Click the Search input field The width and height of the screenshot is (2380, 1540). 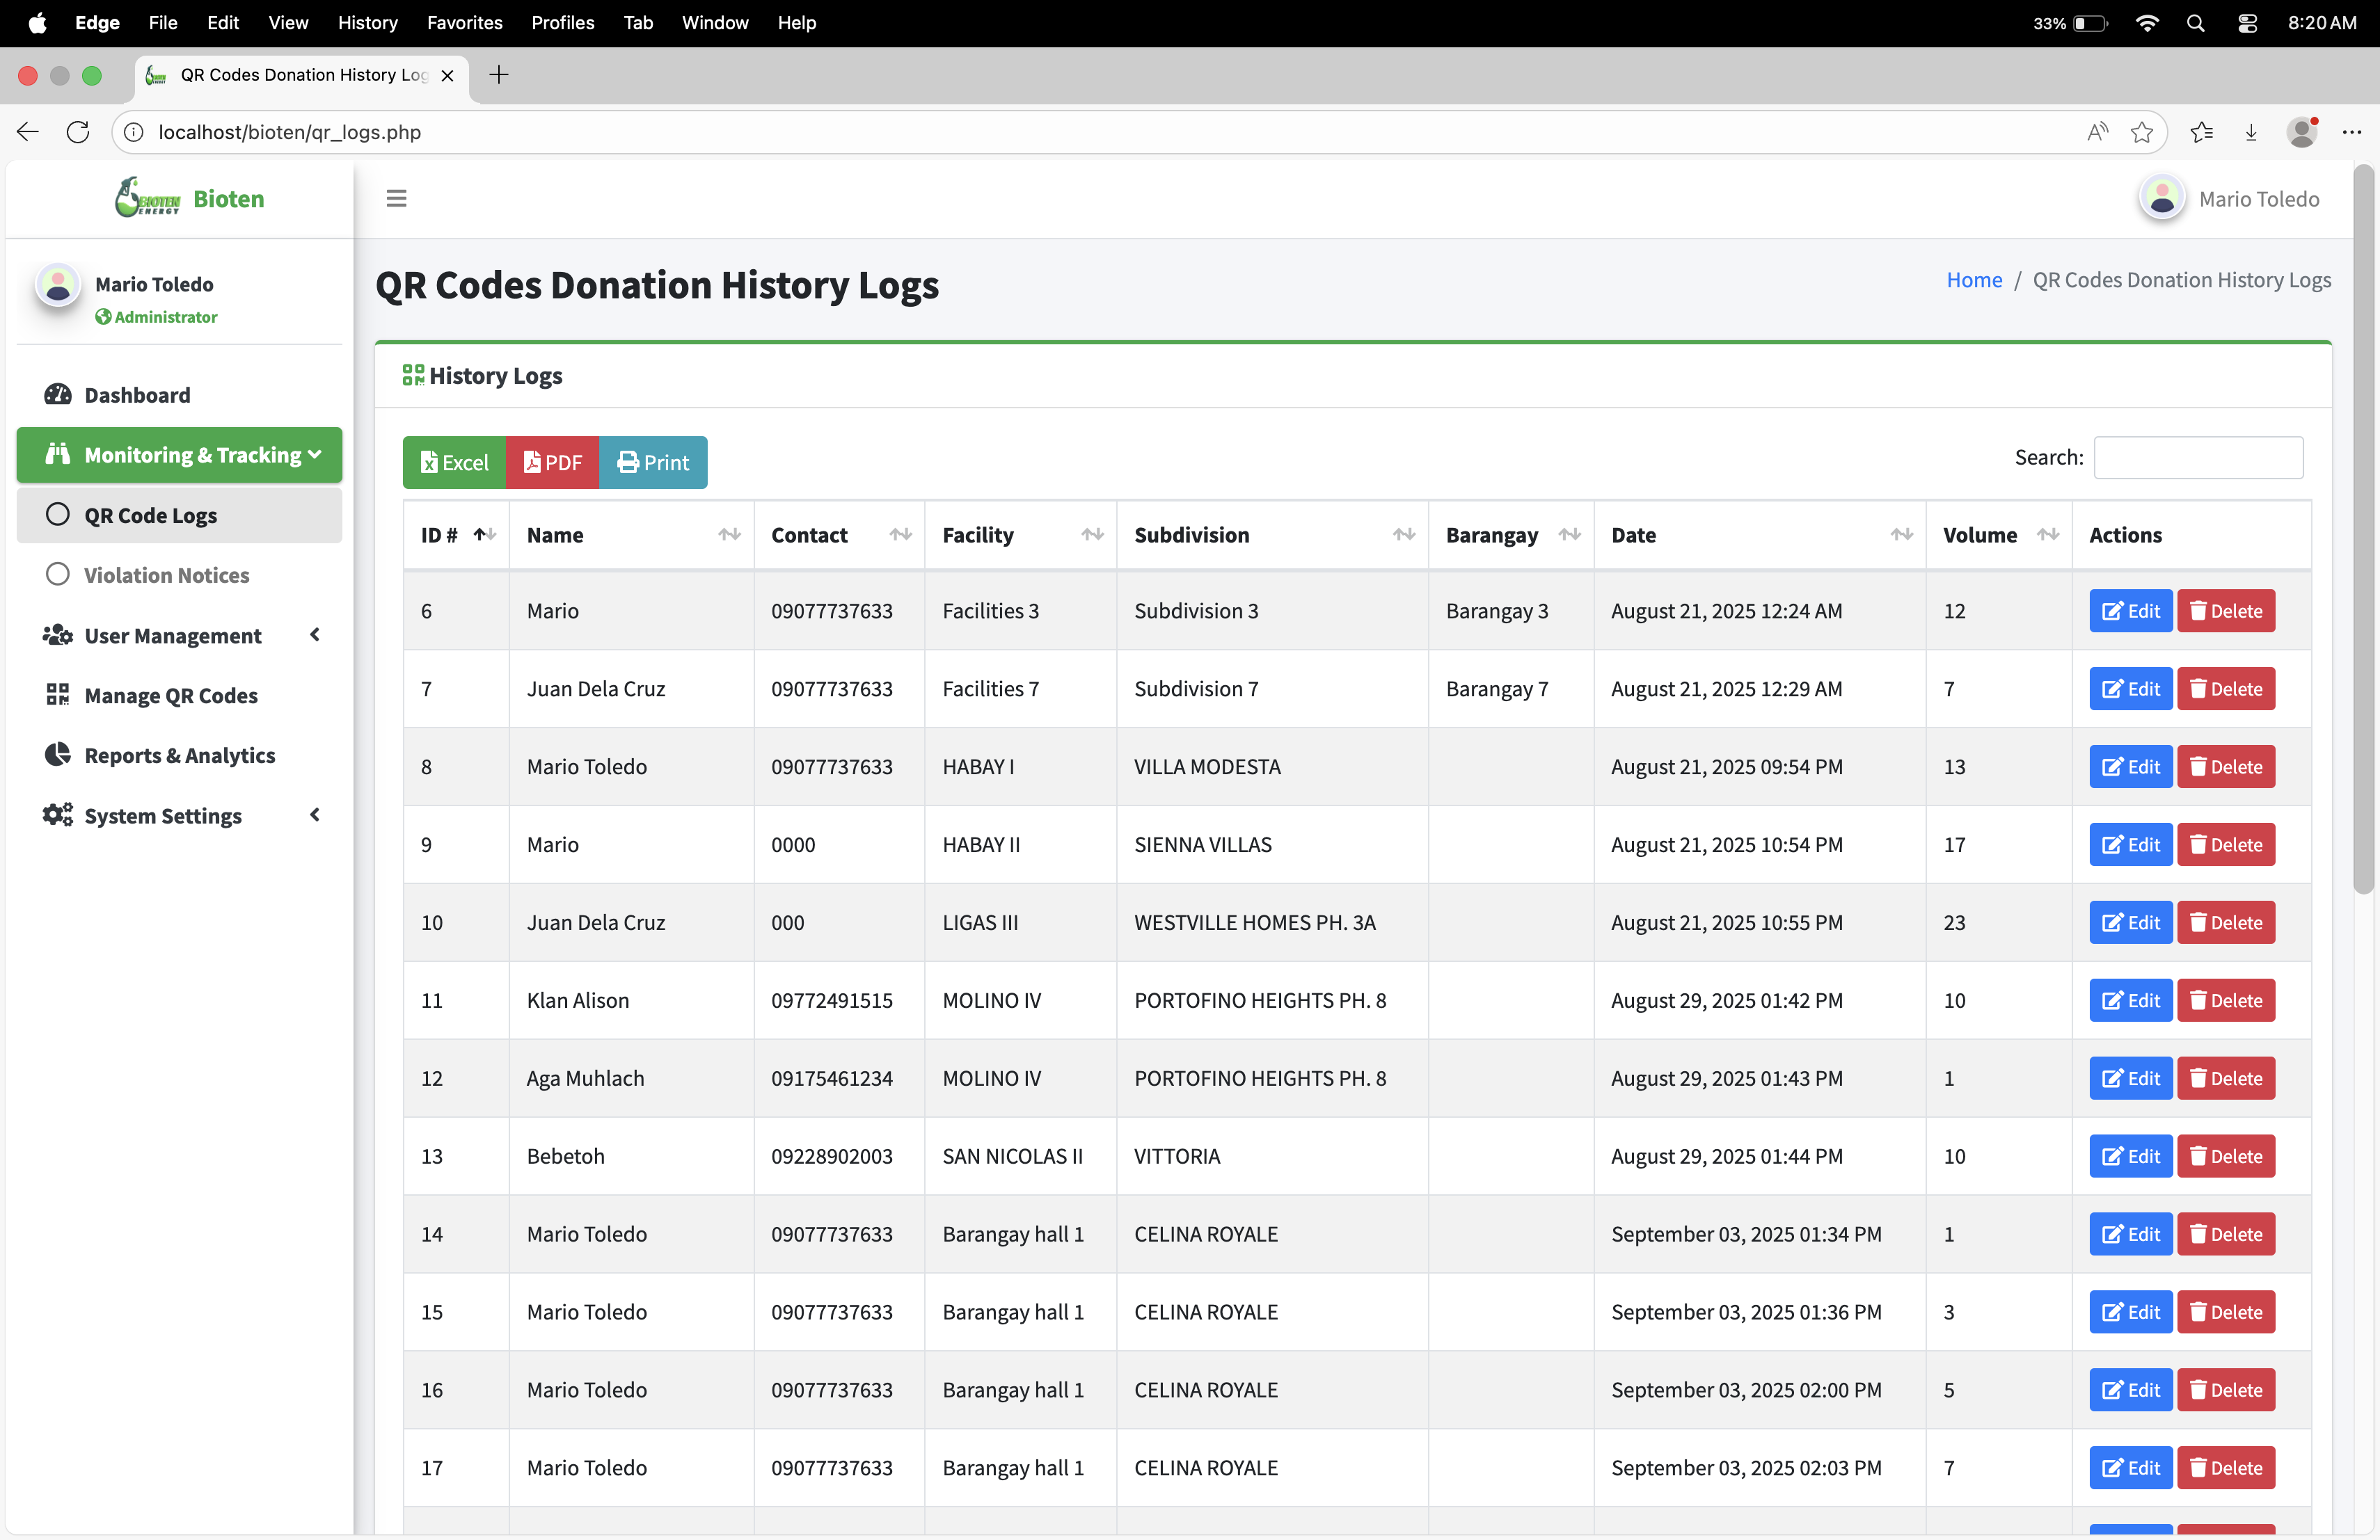coord(2198,458)
